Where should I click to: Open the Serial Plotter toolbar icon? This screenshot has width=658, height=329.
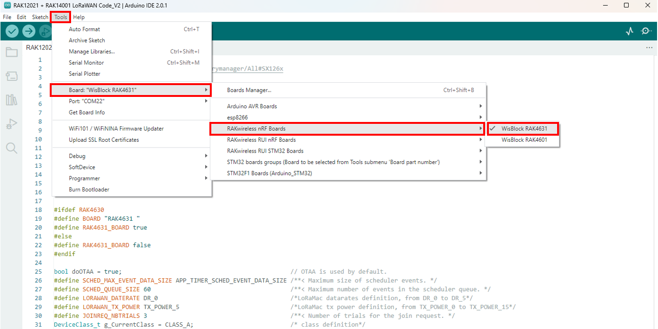click(x=630, y=31)
